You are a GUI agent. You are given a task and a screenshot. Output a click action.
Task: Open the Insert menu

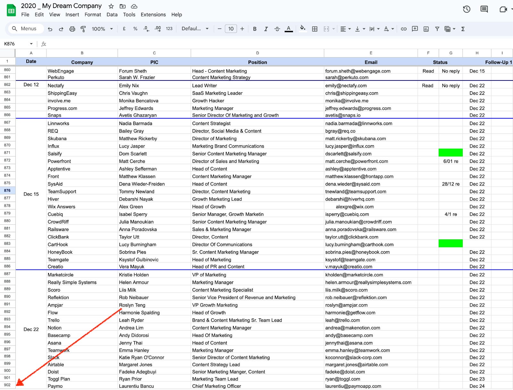pos(72,15)
